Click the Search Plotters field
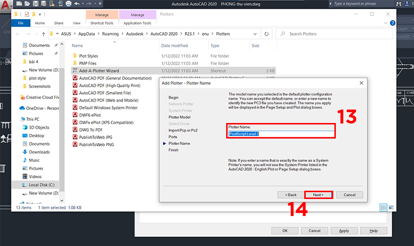This screenshot has width=414, height=246. (334, 34)
